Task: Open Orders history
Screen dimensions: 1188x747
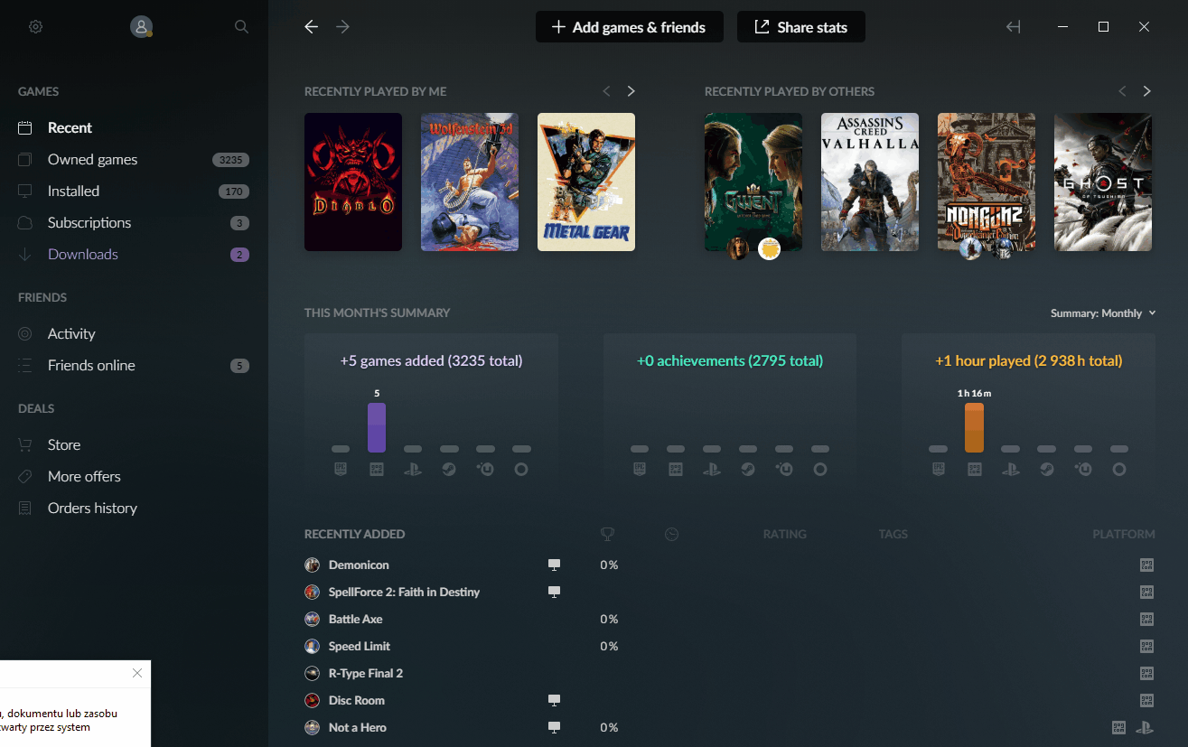Action: (x=134, y=509)
